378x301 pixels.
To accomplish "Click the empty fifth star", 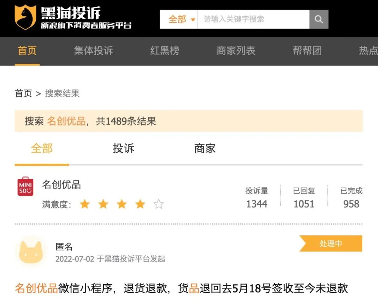I will pos(159,204).
